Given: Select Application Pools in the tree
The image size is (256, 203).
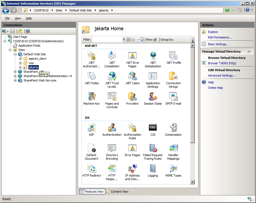Looking at the screenshot, I should pos(29,46).
